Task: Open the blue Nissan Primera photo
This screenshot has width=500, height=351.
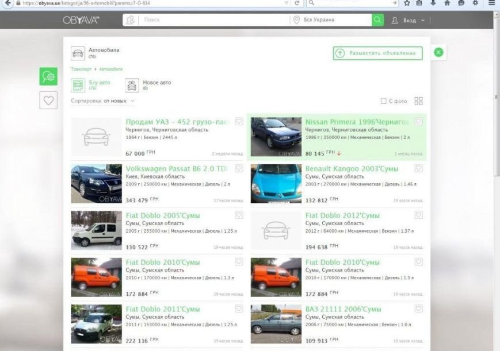Action: pos(276,137)
